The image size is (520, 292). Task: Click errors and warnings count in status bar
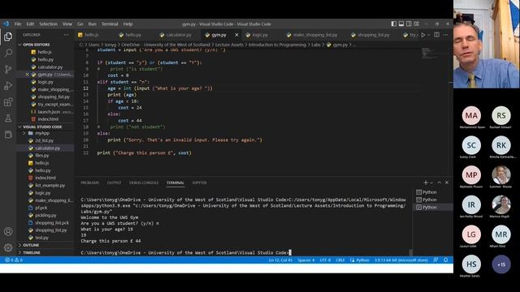coord(14,260)
